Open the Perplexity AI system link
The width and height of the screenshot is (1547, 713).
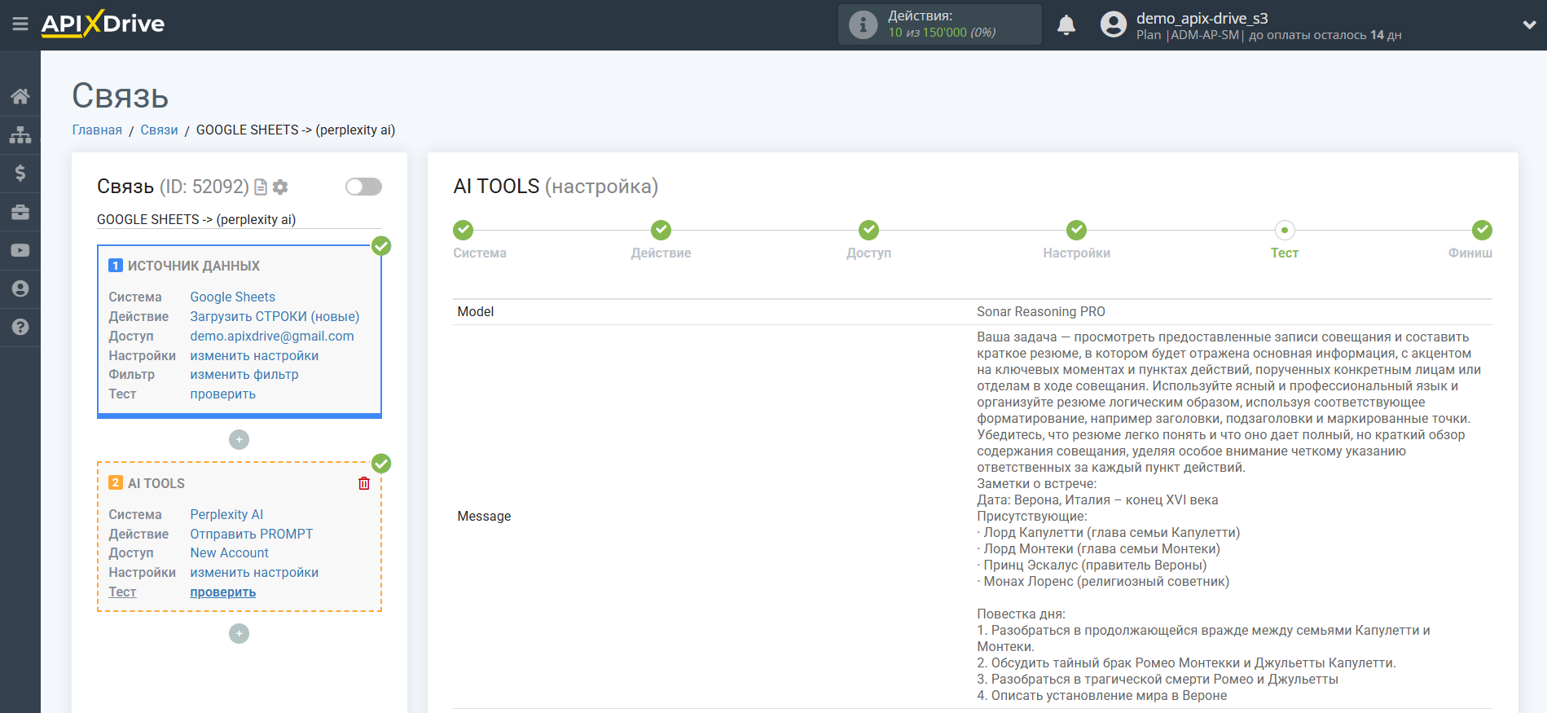[x=226, y=515]
